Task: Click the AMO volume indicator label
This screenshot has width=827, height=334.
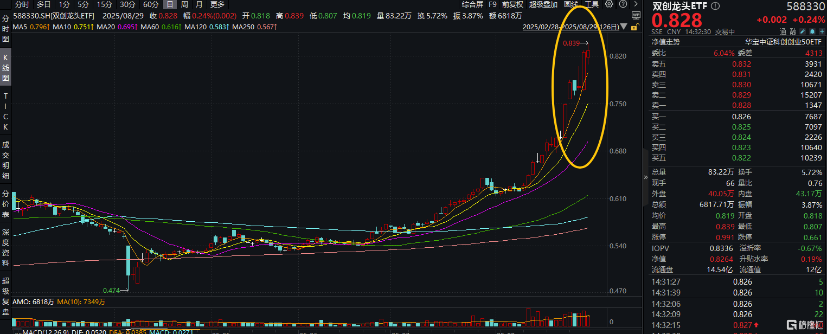Action: point(33,301)
